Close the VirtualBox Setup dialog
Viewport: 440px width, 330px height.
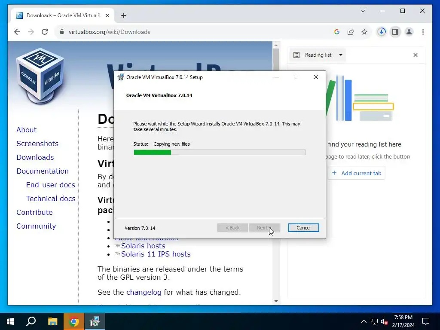pyautogui.click(x=316, y=77)
